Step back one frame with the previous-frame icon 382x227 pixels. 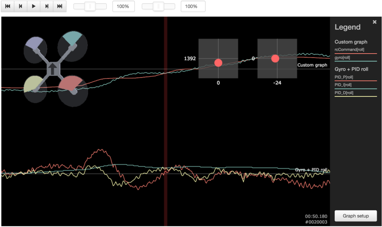pyautogui.click(x=21, y=6)
